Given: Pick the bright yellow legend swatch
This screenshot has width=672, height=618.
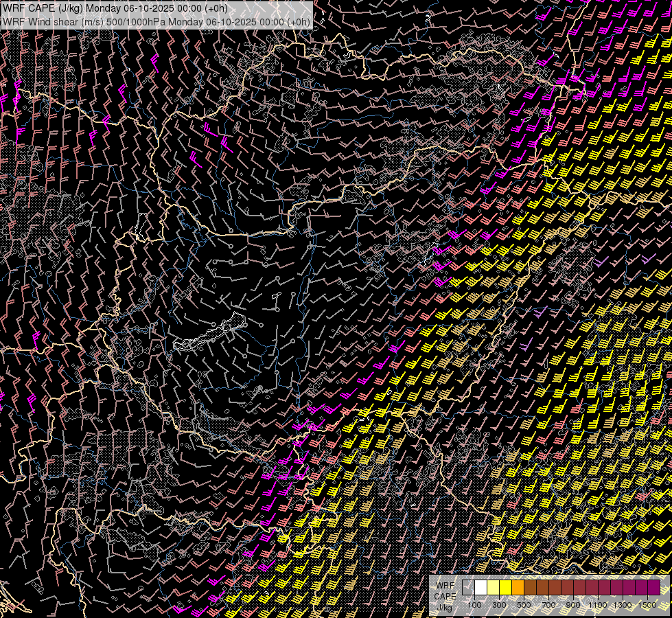Looking at the screenshot, I should point(505,587).
